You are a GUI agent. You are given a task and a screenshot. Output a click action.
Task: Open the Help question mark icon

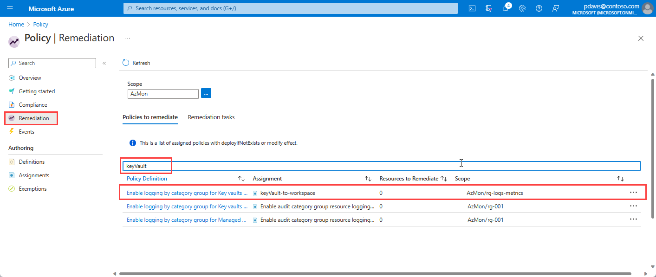pos(539,8)
